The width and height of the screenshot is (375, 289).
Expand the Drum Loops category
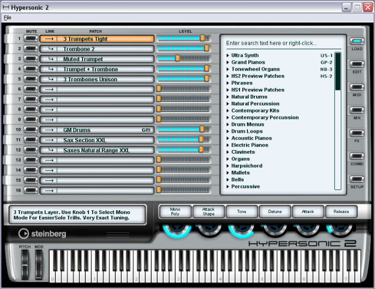pyautogui.click(x=228, y=131)
